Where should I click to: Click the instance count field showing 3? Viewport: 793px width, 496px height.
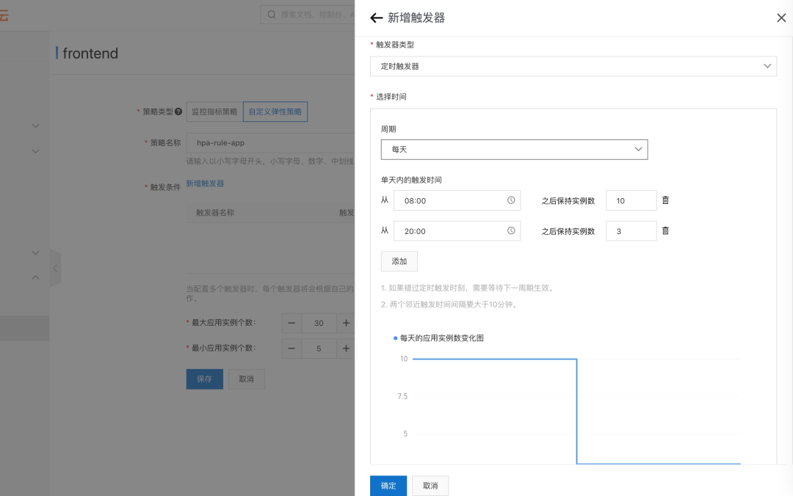click(x=631, y=231)
